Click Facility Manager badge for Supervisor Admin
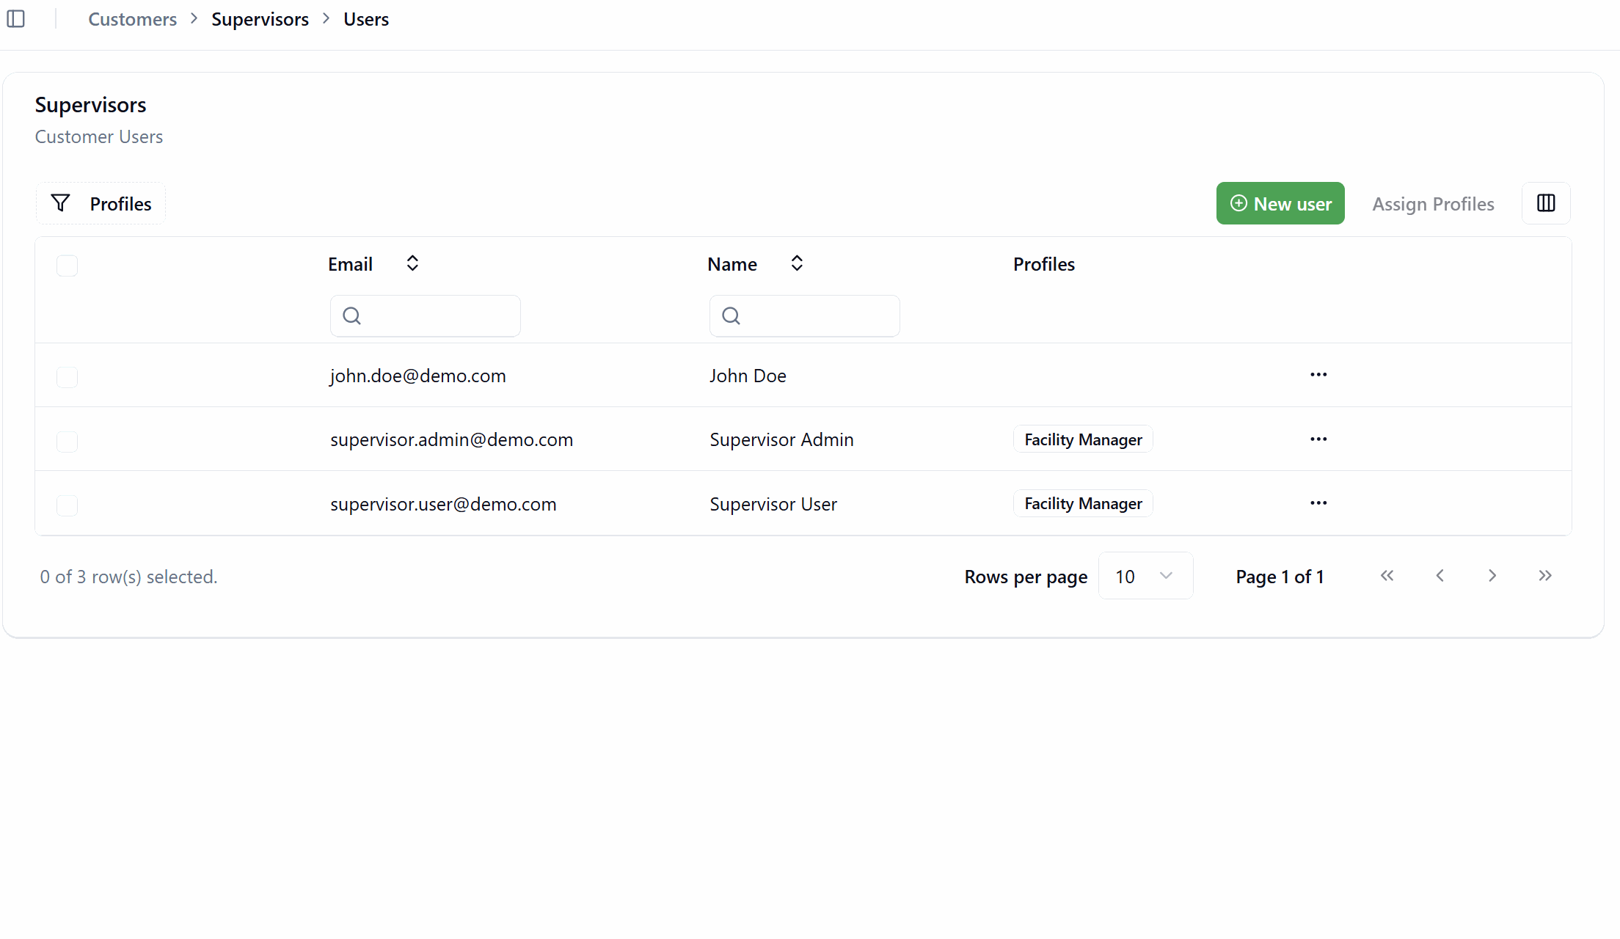Image resolution: width=1620 pixels, height=939 pixels. (1083, 439)
